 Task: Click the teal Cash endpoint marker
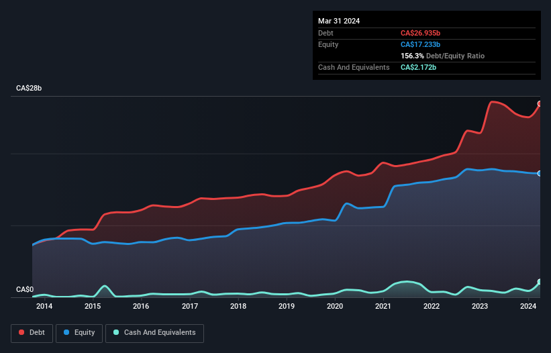click(540, 282)
